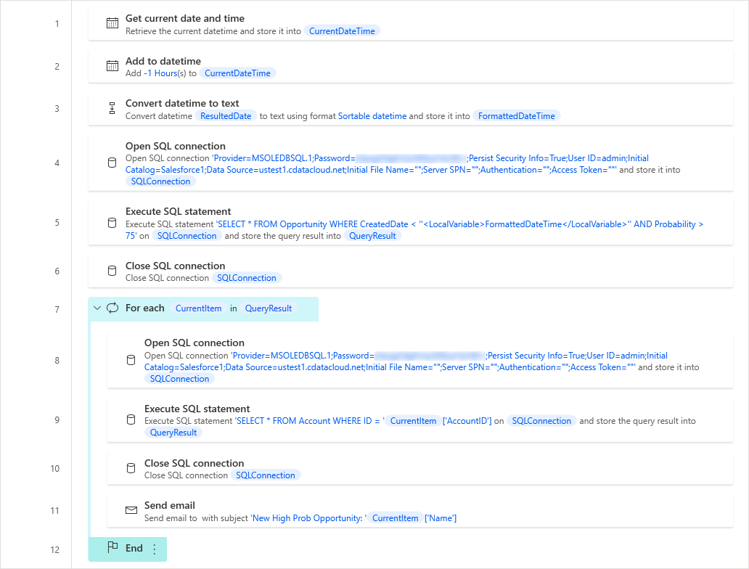Select the -1 Hours value in step 2

(x=160, y=73)
